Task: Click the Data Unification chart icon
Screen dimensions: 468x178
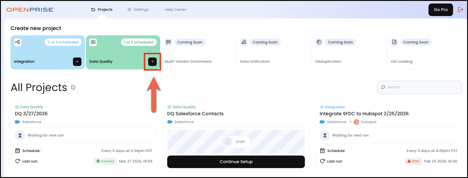Action: [x=244, y=42]
